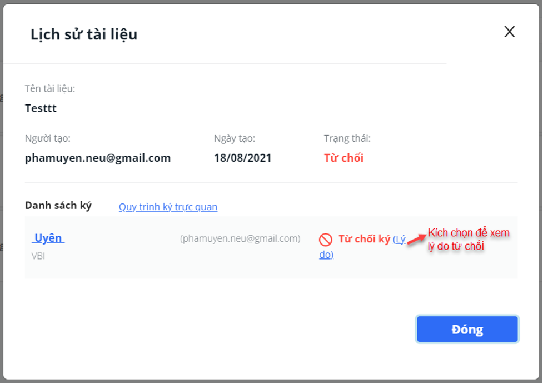Close the Lịch sử tài liệu dialog with X
This screenshot has height=384, width=543.
point(510,32)
